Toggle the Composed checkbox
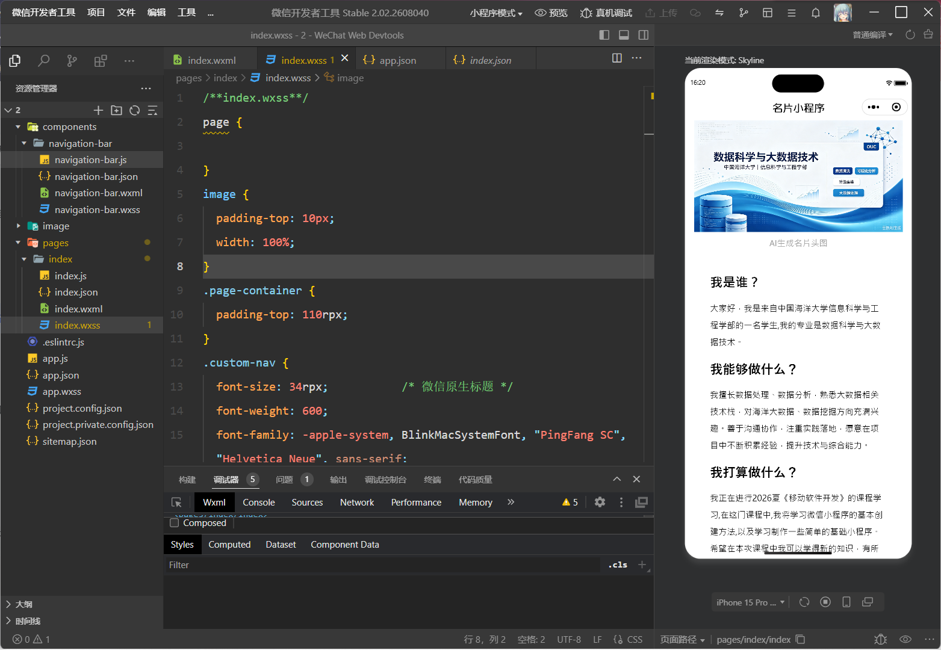Image resolution: width=941 pixels, height=650 pixels. 175,523
